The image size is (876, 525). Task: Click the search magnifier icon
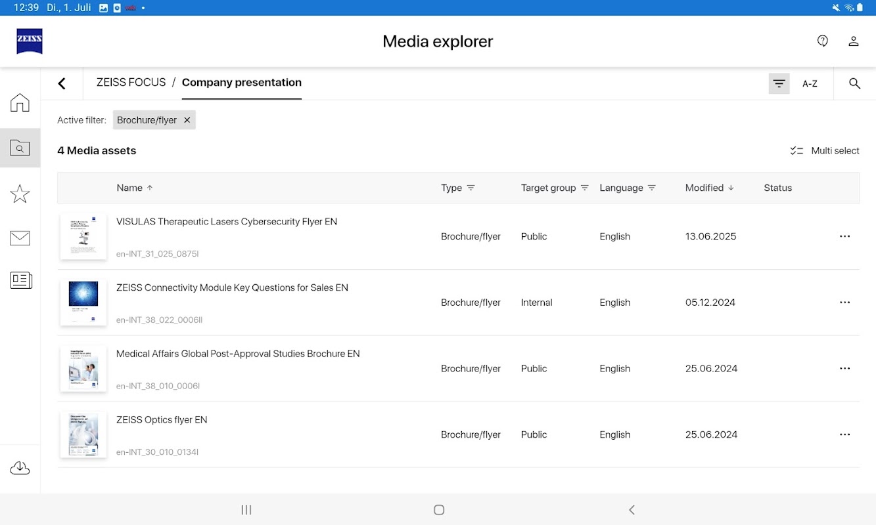854,83
